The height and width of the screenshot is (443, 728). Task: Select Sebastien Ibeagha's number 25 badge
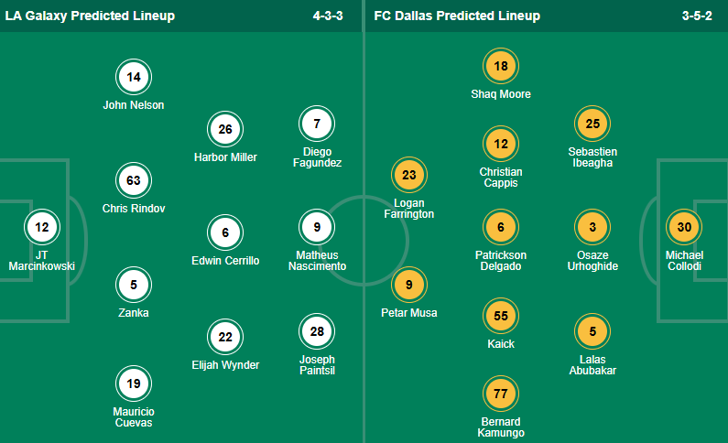pos(592,124)
